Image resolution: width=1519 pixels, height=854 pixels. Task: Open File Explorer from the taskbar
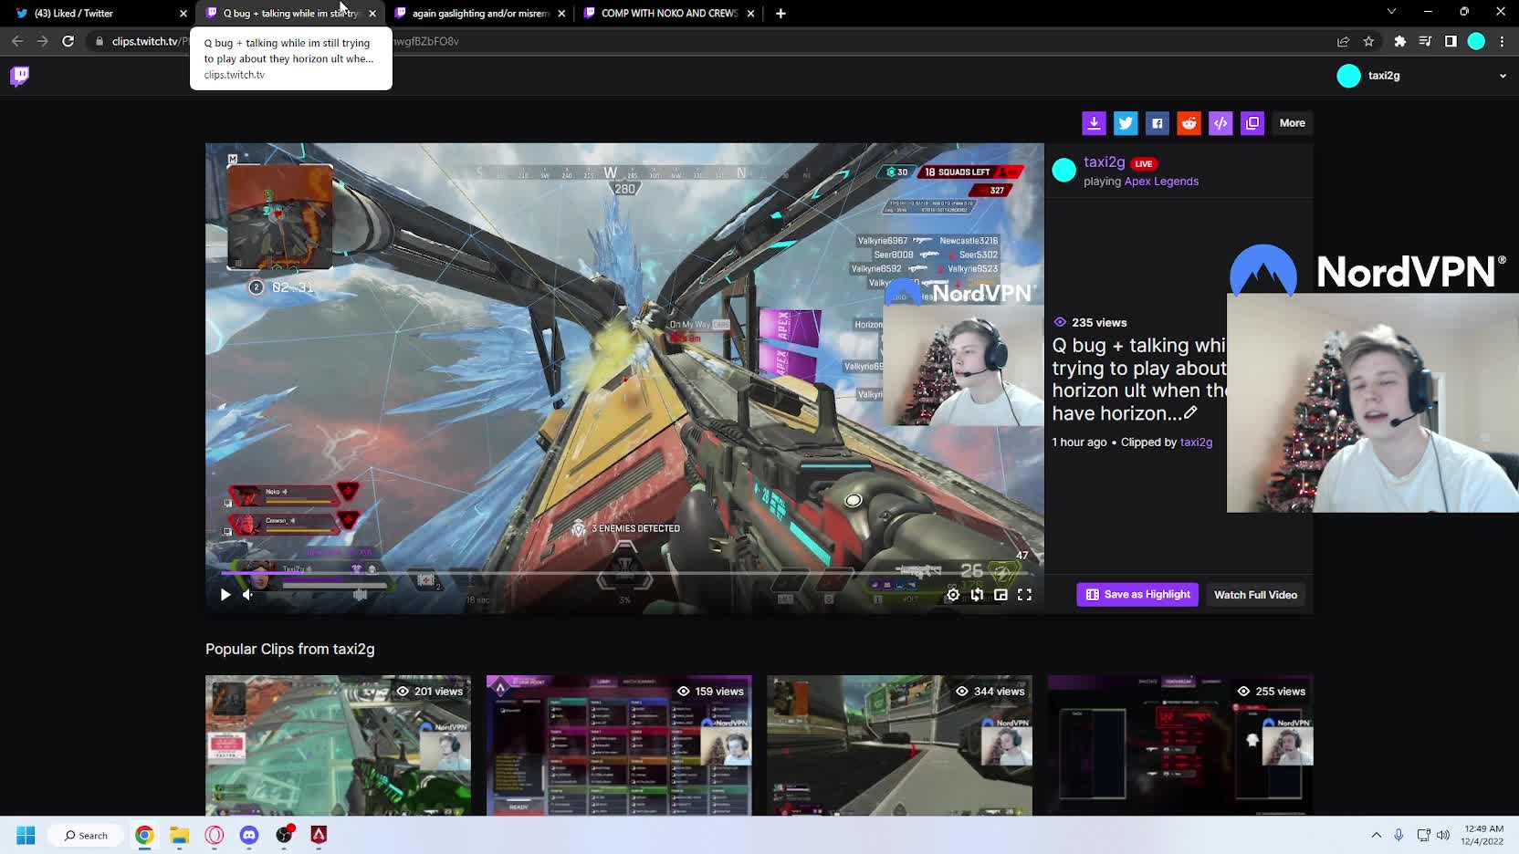179,835
